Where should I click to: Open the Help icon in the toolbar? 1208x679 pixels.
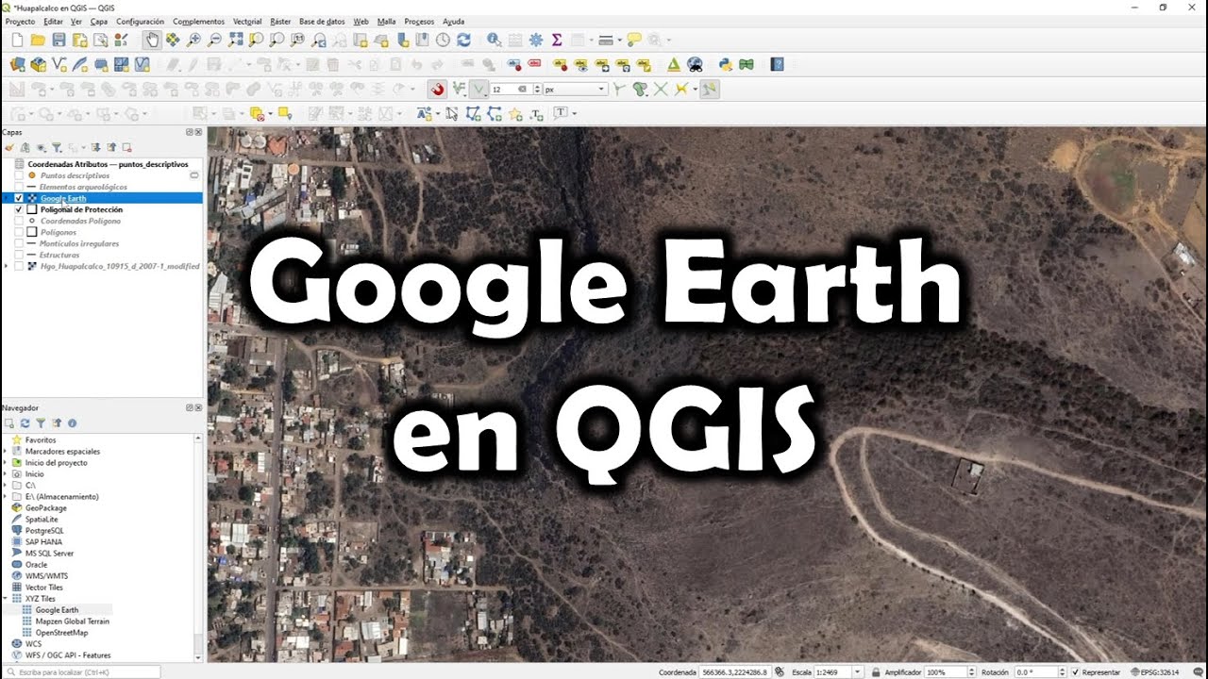click(777, 65)
